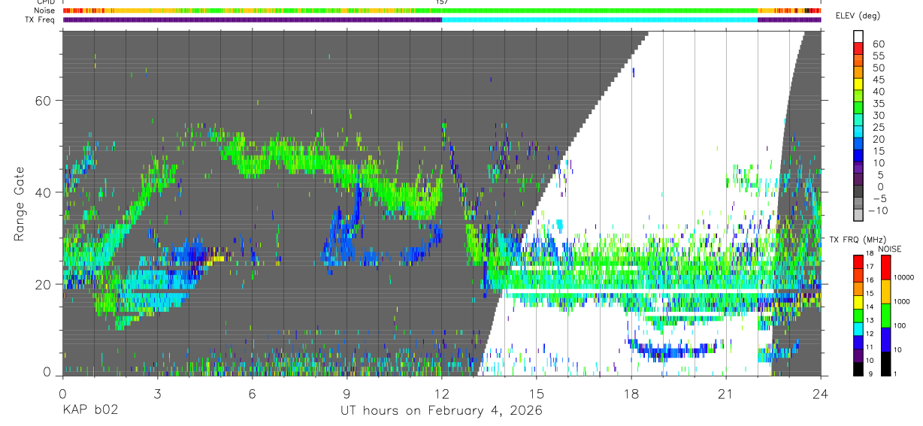Image resolution: width=923 pixels, height=426 pixels.
Task: Click the 'KAP b02' radar beam label
Action: point(89,410)
